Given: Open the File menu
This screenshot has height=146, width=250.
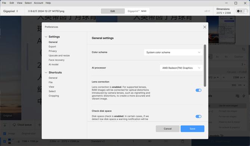Looking at the screenshot, I should pos(4,3).
